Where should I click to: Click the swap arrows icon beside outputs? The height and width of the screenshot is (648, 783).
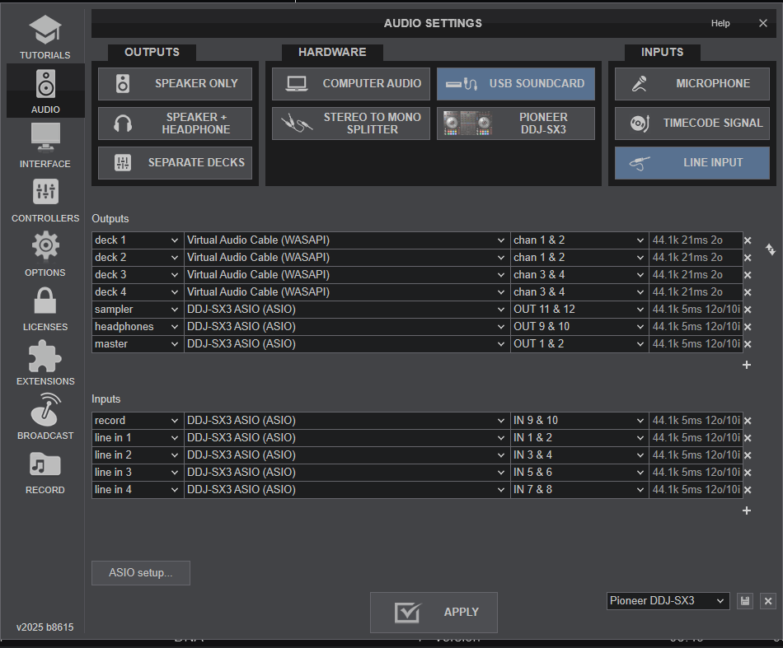(771, 249)
